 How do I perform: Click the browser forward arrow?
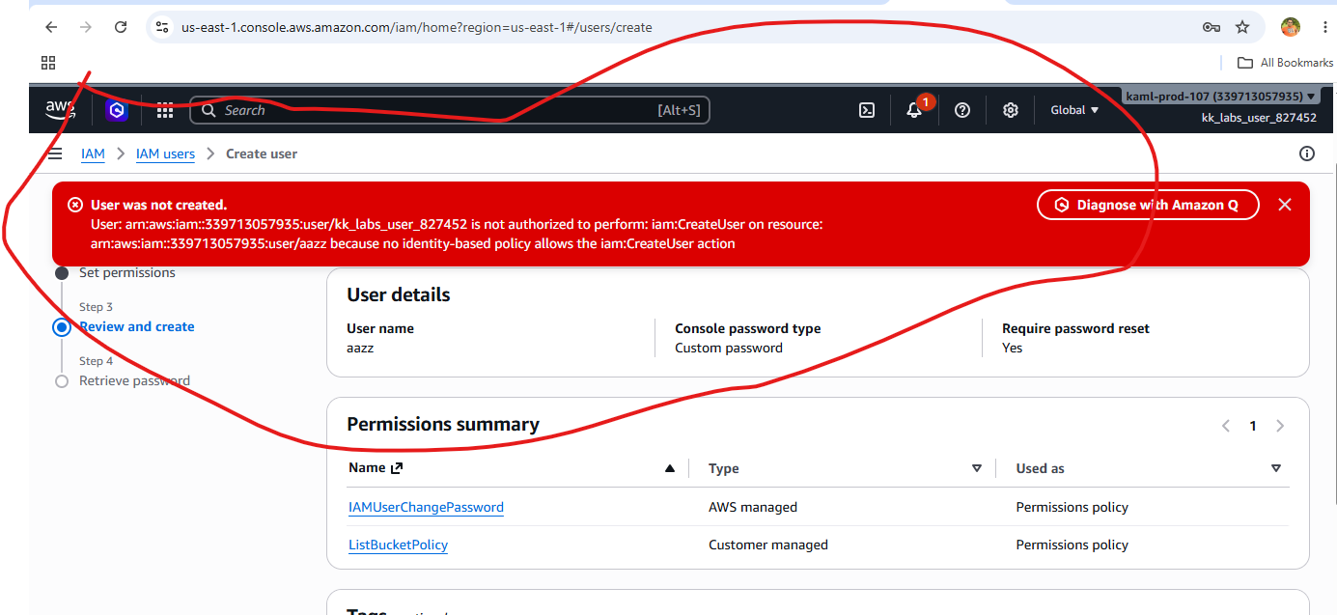click(x=86, y=27)
